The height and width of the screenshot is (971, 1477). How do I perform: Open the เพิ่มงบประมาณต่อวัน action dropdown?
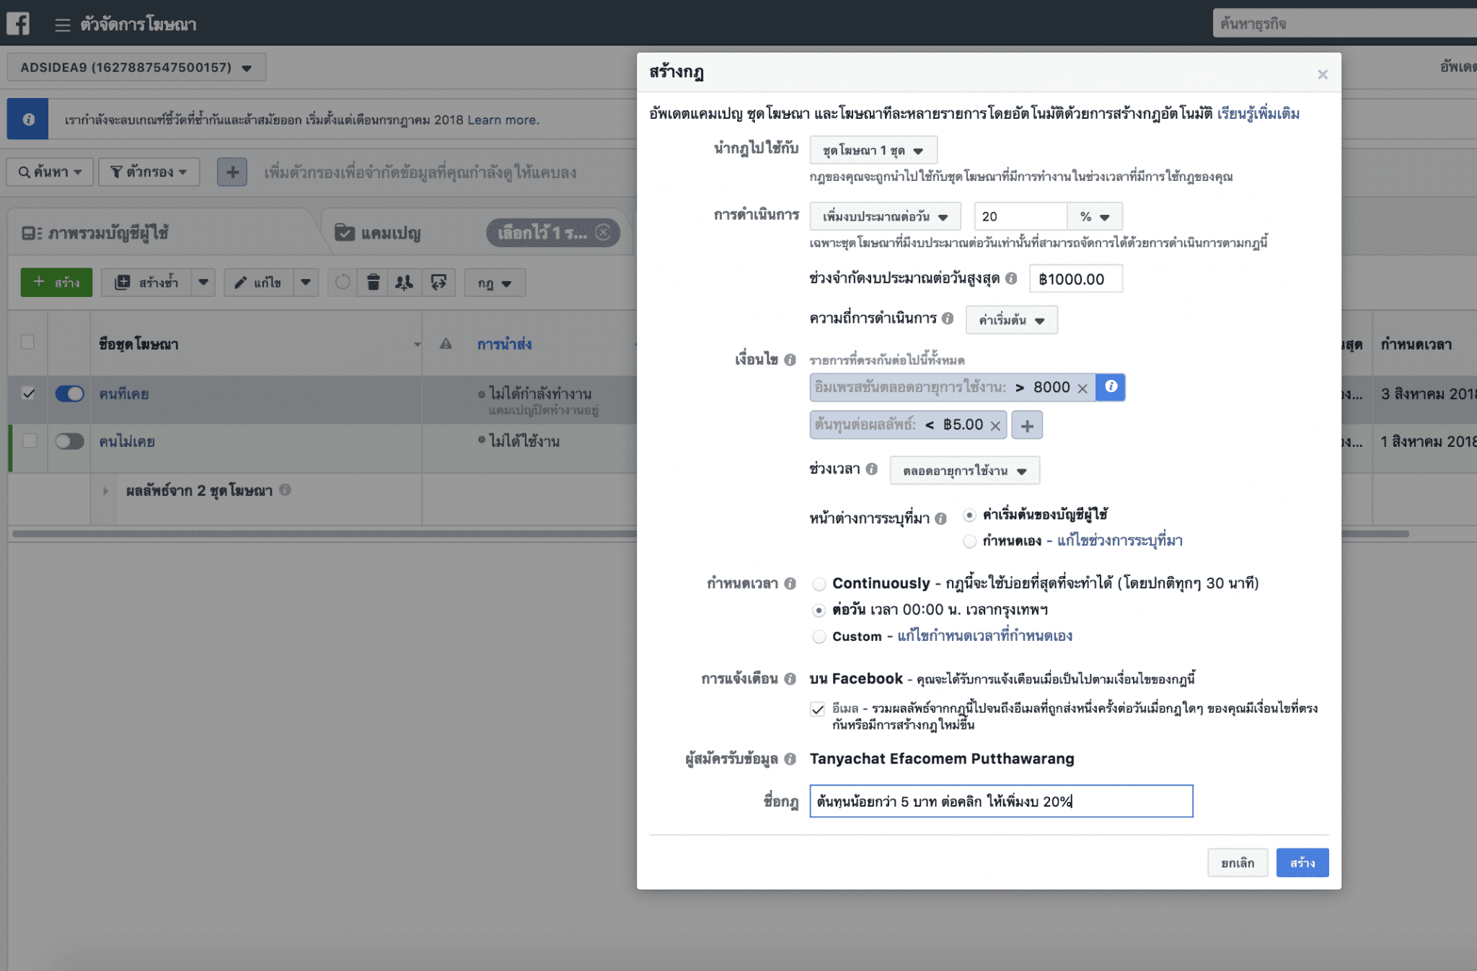point(885,216)
